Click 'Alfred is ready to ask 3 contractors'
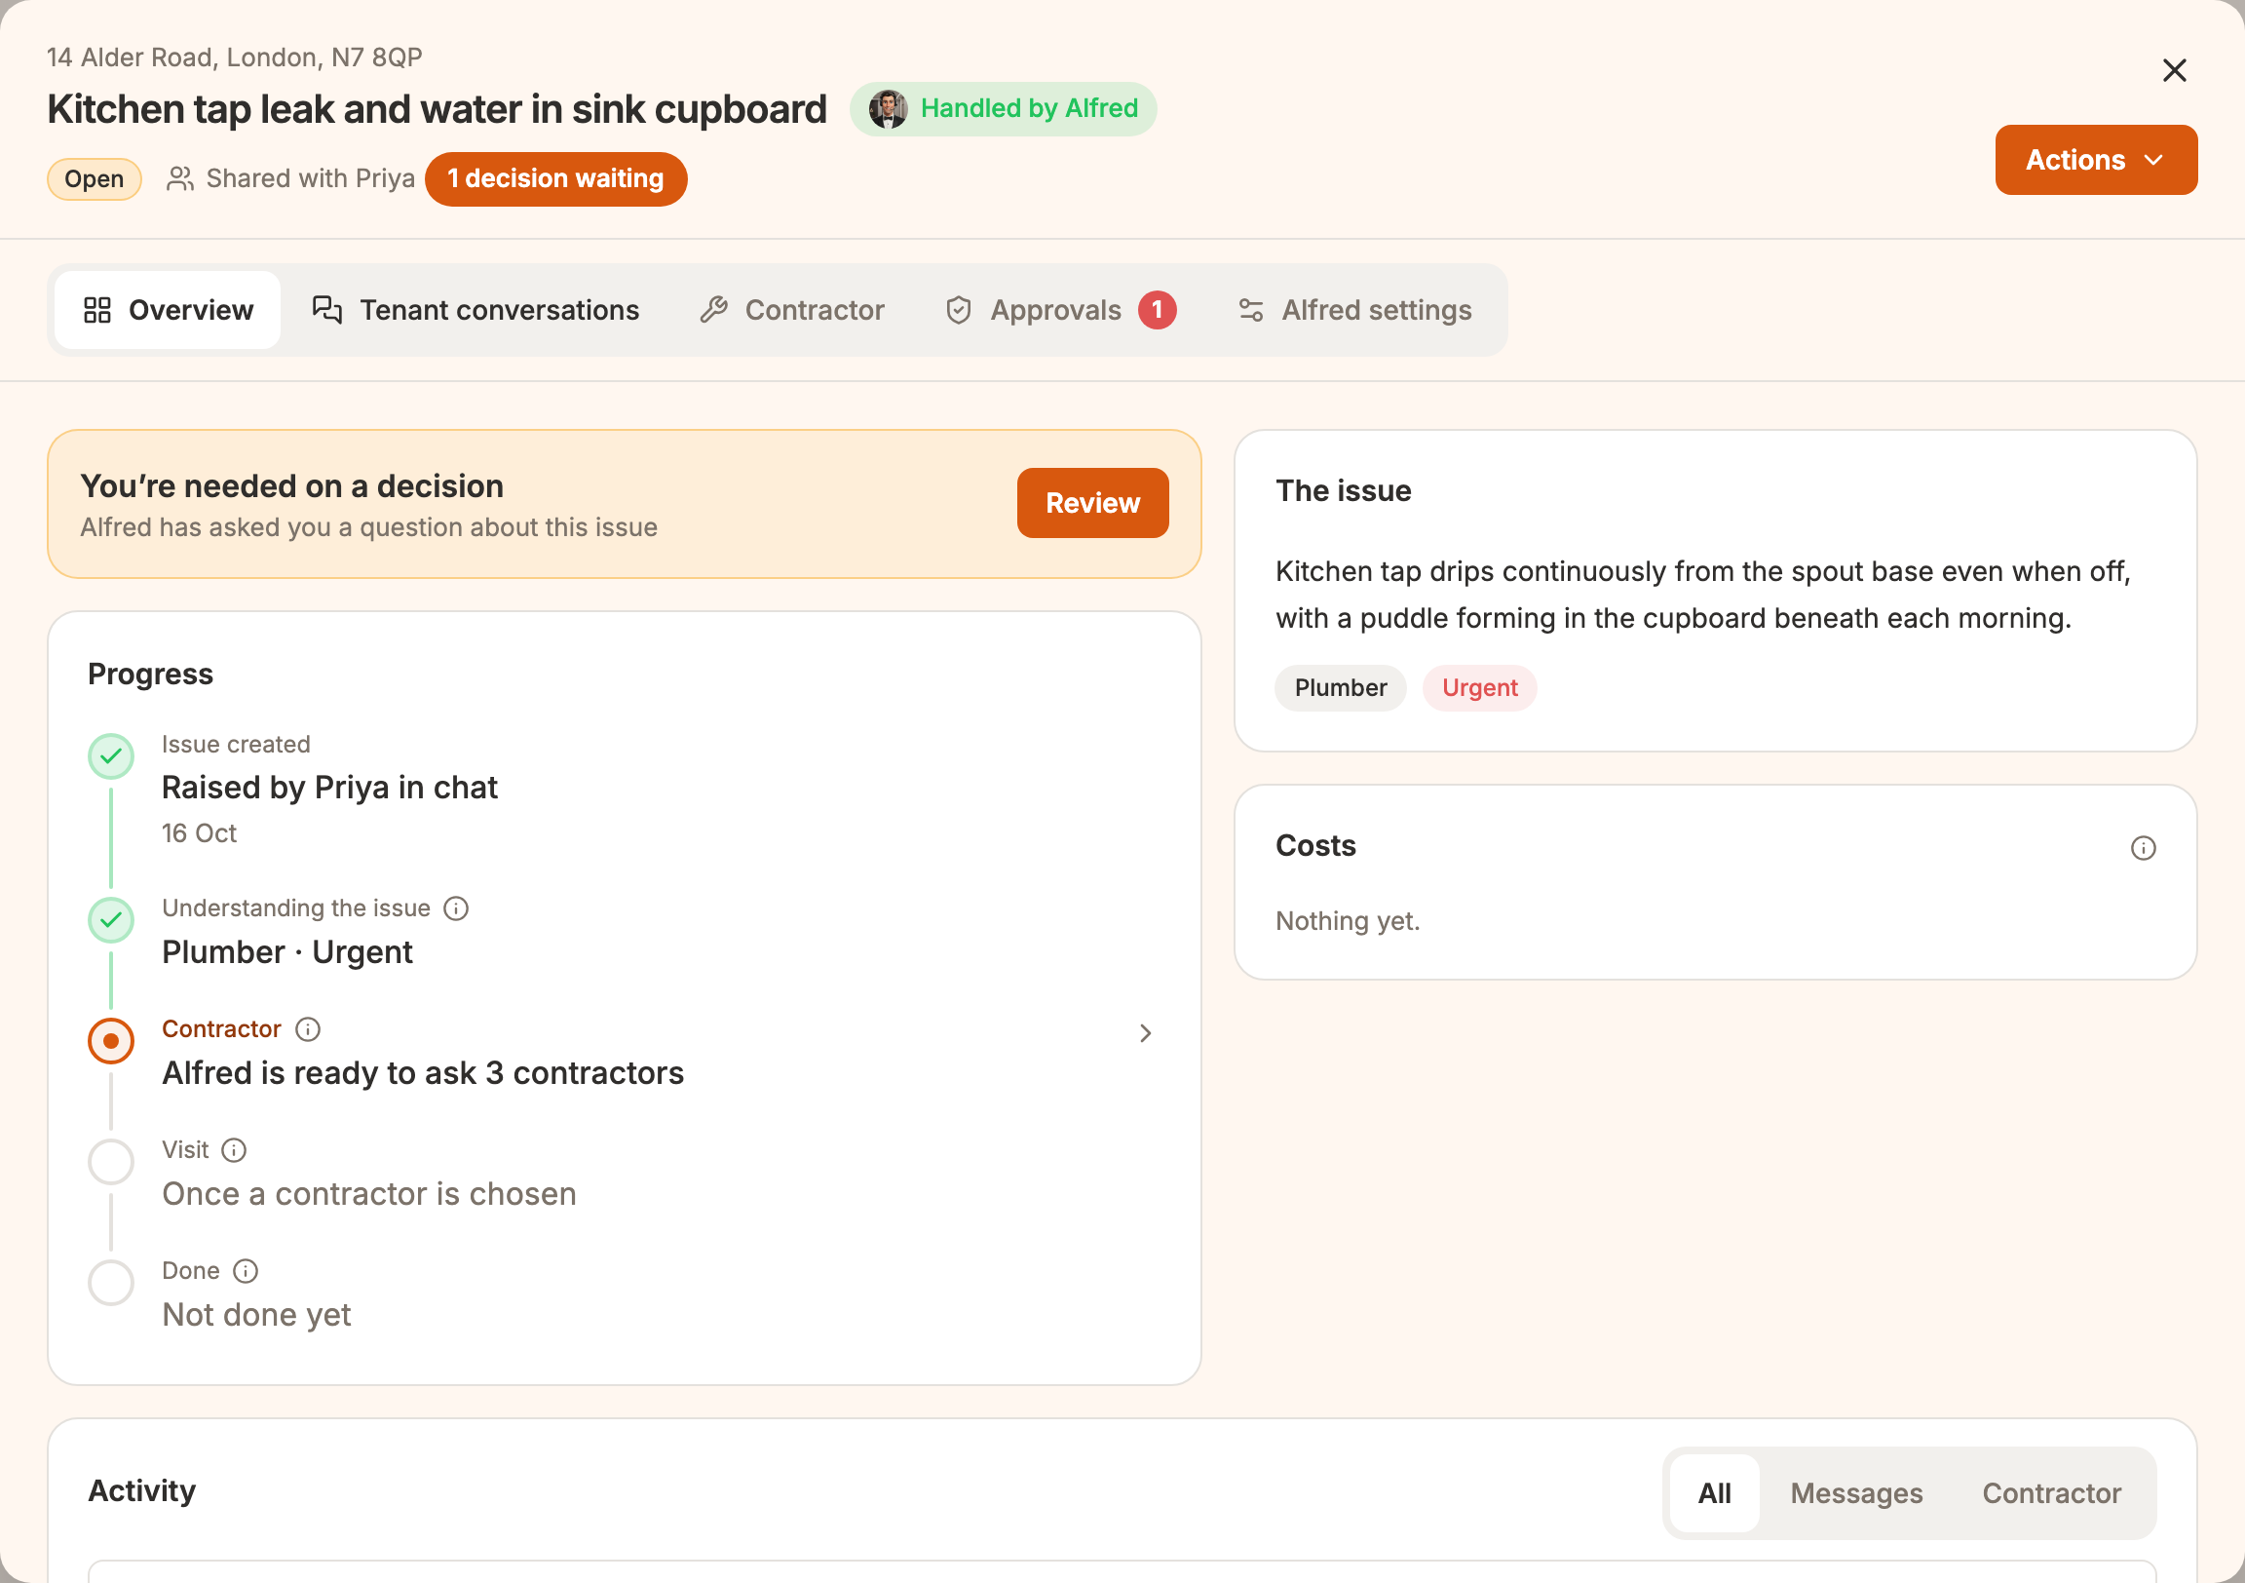The image size is (2245, 1583). coord(423,1073)
